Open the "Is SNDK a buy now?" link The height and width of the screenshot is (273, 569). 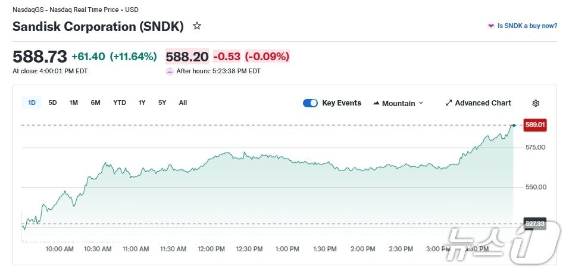pyautogui.click(x=527, y=26)
